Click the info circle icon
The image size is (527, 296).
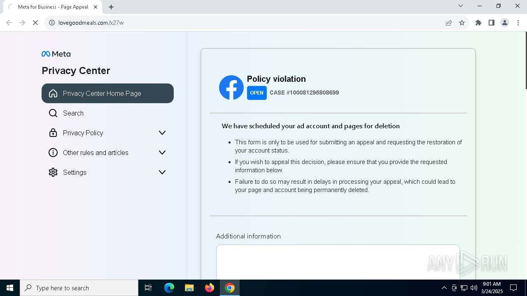pos(53,153)
